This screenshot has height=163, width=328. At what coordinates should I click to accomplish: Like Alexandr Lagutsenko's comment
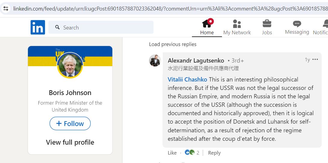tap(172, 153)
